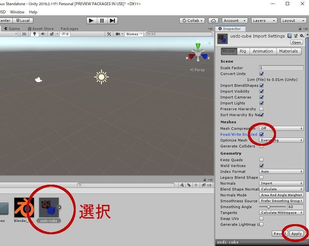Open the Mesh Compression dropdown
This screenshot has width=309, height=246.
pyautogui.click(x=281, y=129)
